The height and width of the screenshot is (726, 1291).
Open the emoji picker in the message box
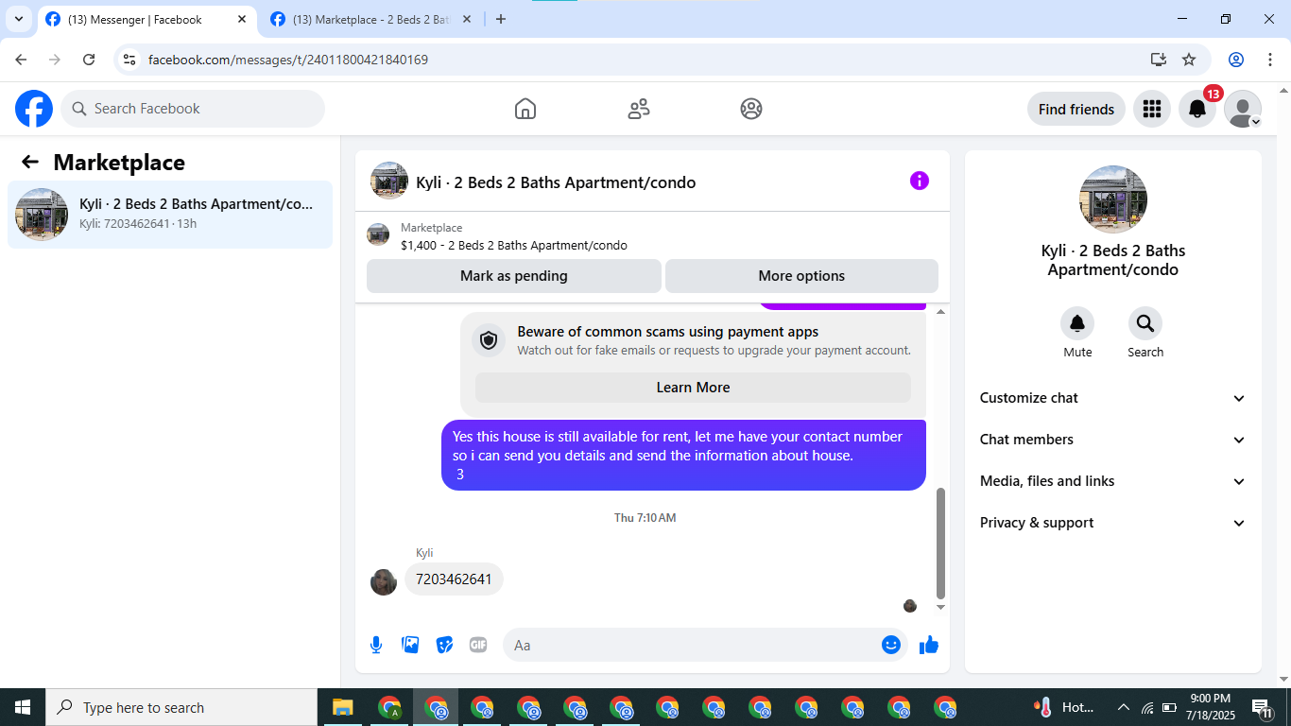891,645
